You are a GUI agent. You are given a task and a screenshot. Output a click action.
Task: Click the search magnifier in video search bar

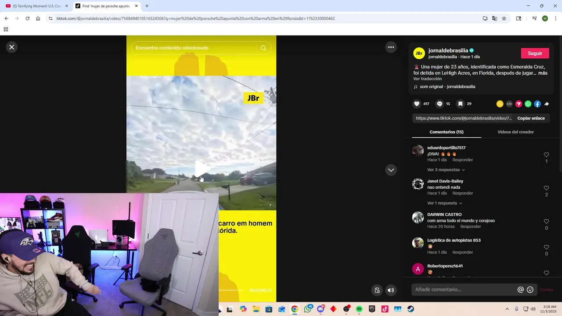click(x=263, y=48)
